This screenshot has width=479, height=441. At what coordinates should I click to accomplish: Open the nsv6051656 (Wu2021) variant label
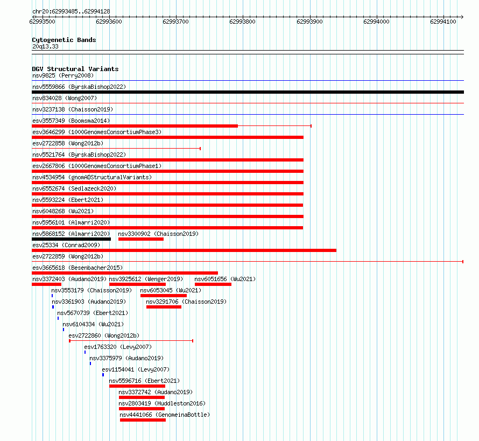coord(225,279)
